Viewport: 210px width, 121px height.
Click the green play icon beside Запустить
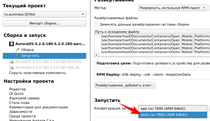(17, 56)
